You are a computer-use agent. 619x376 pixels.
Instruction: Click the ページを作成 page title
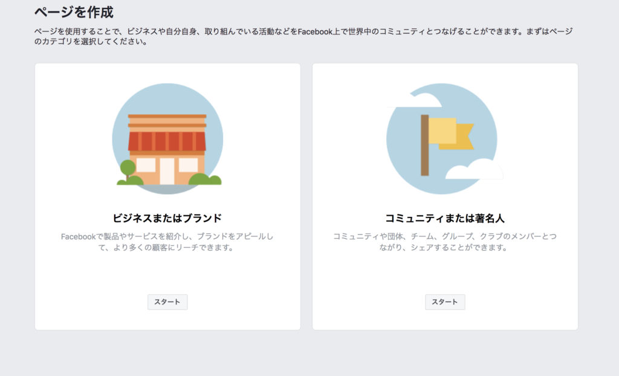pos(74,12)
